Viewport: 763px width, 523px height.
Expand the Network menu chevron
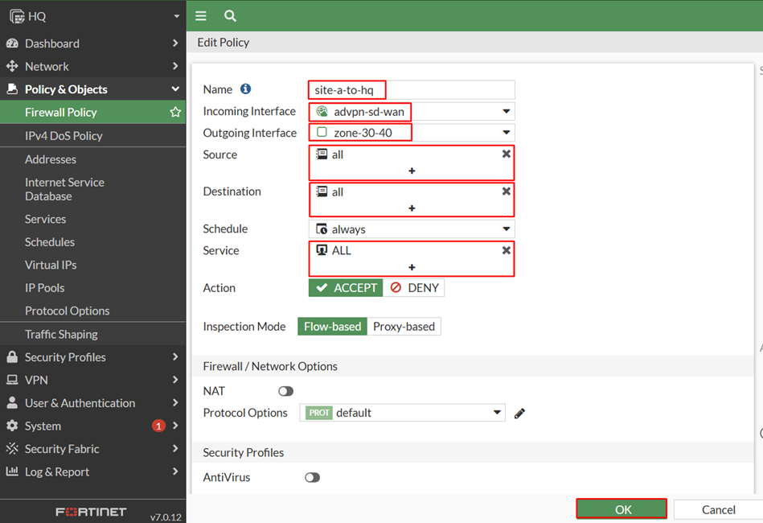coord(175,66)
